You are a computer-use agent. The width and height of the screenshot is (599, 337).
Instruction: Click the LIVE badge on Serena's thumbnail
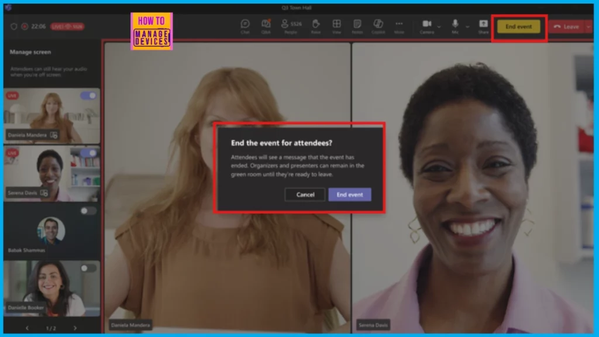point(12,153)
